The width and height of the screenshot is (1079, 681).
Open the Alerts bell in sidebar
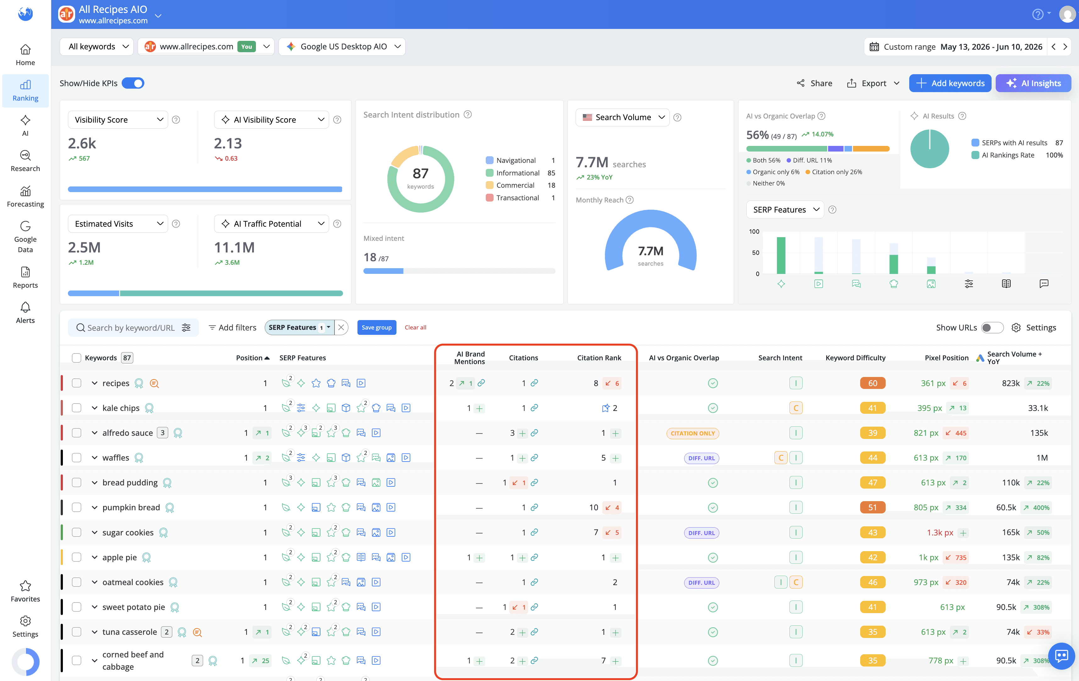click(x=25, y=313)
